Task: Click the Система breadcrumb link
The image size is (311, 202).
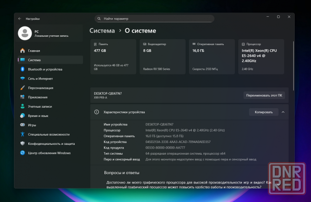Action: [x=102, y=31]
